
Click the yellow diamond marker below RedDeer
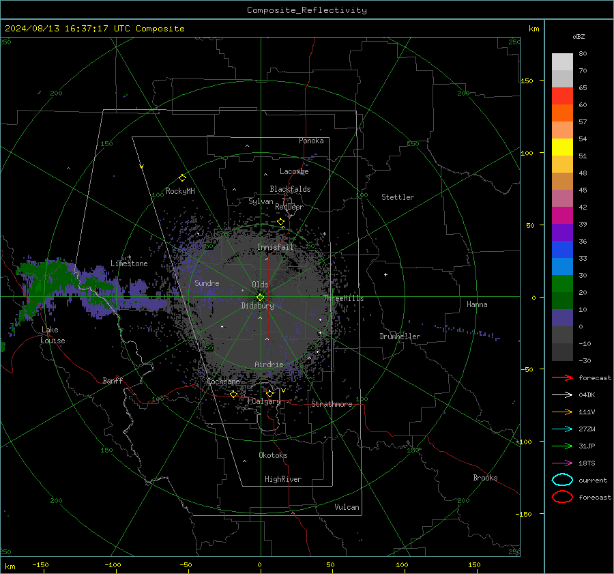click(281, 222)
